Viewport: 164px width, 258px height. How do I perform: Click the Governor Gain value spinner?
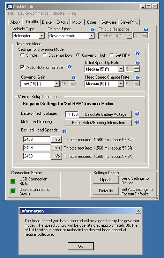[x=73, y=83]
